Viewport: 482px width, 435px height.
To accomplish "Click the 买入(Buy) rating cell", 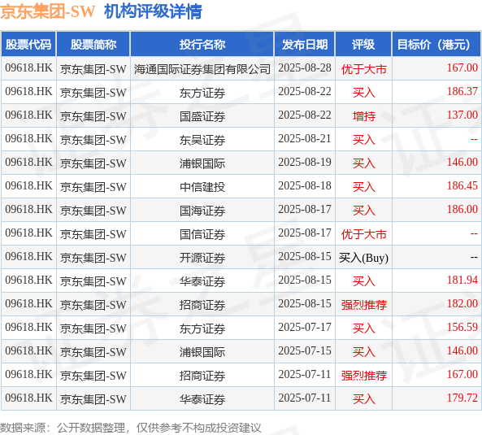I will click(363, 257).
